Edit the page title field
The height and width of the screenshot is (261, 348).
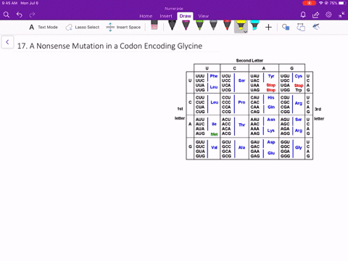pos(110,46)
